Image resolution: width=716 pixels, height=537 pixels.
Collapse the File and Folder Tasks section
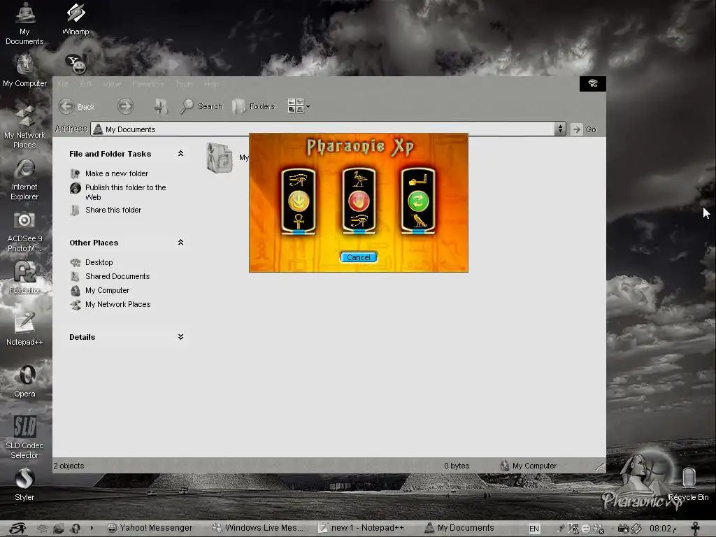coord(180,154)
